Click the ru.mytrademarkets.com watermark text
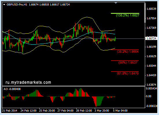 28,83
